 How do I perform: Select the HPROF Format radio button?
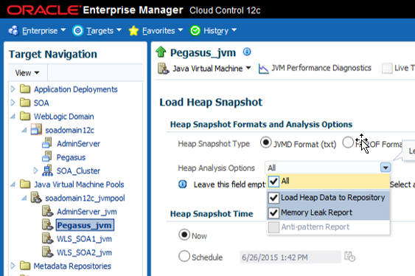coord(348,142)
